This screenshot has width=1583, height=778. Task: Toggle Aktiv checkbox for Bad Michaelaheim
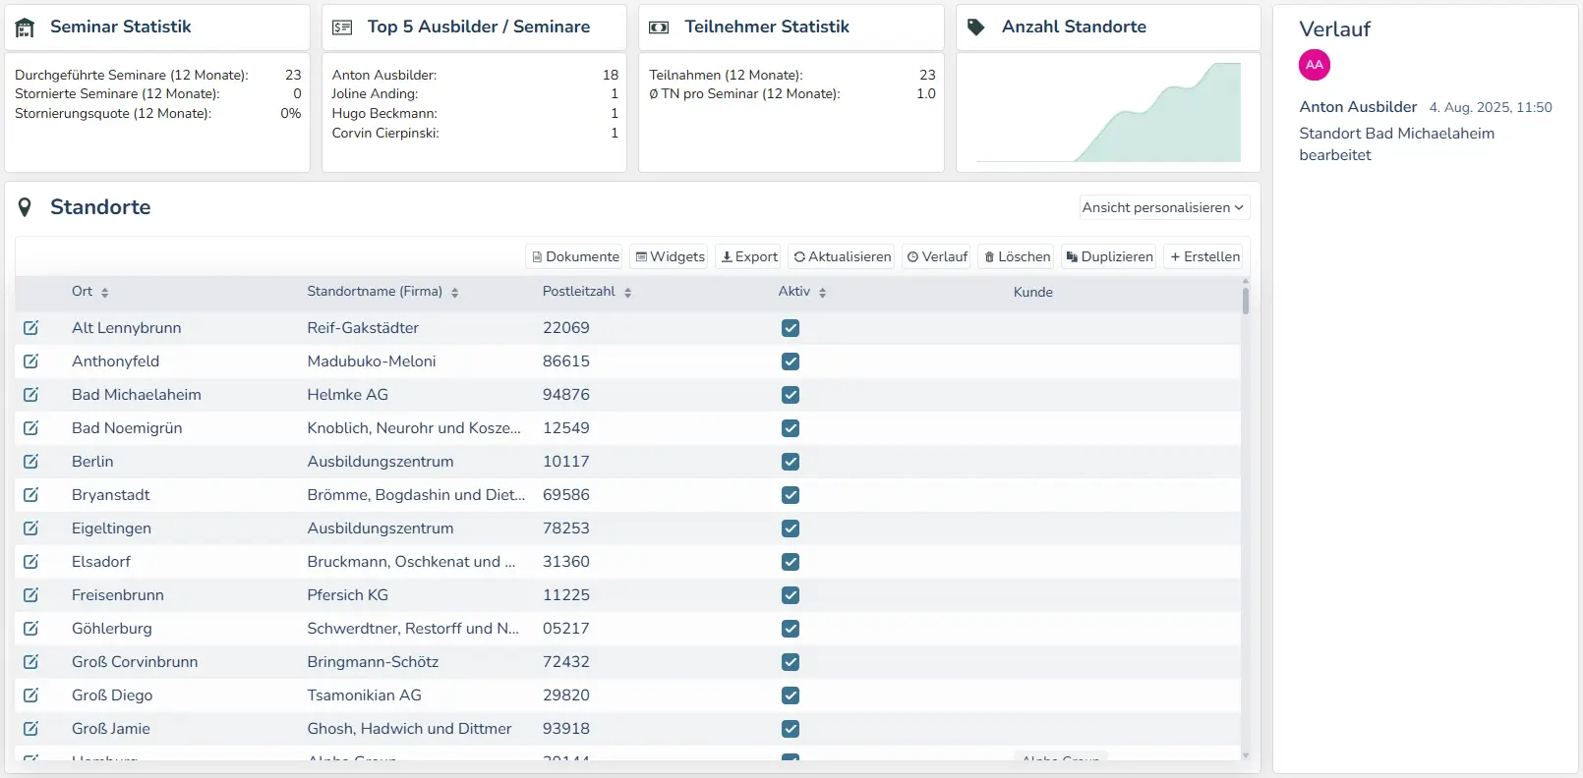(x=791, y=395)
